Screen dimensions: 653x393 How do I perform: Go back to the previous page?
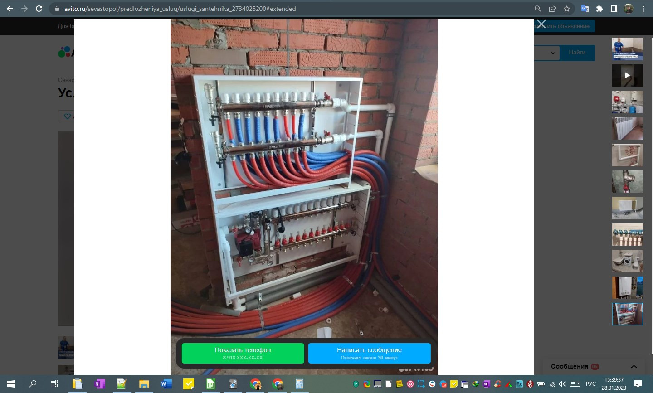10,9
